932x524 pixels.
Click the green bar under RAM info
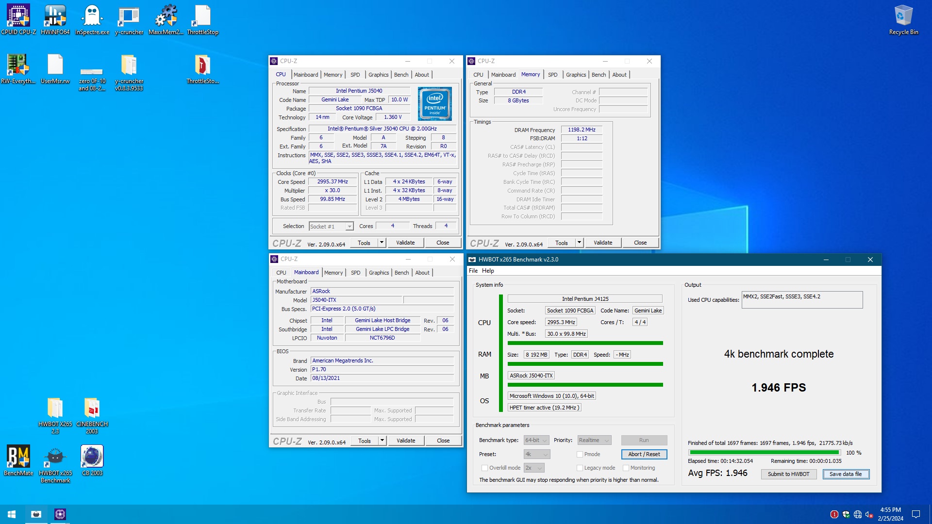click(x=585, y=364)
